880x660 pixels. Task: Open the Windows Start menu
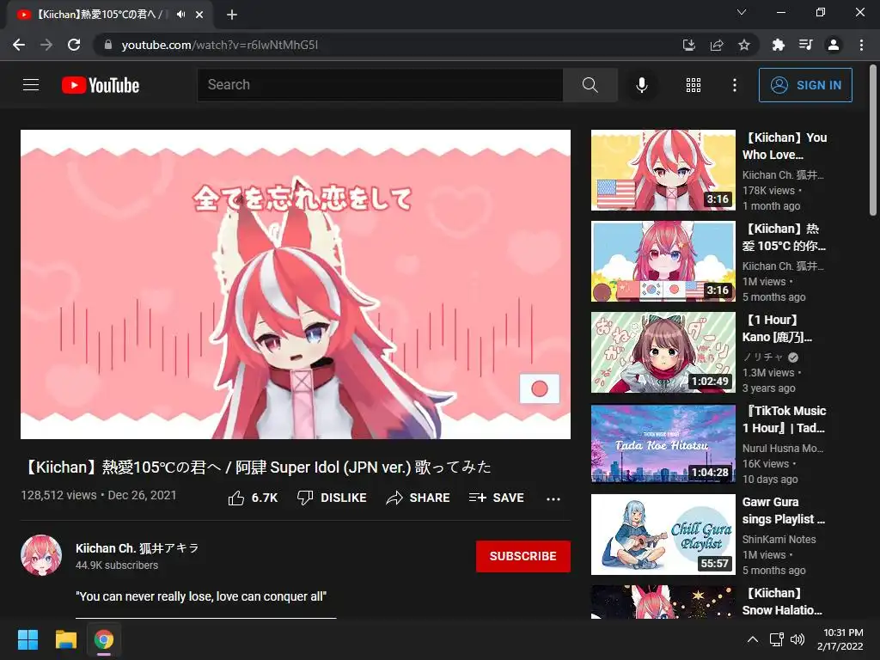click(27, 639)
